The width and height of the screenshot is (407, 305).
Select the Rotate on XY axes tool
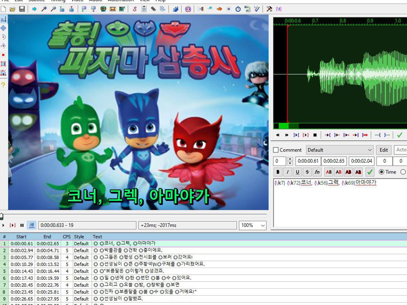pos(3,46)
